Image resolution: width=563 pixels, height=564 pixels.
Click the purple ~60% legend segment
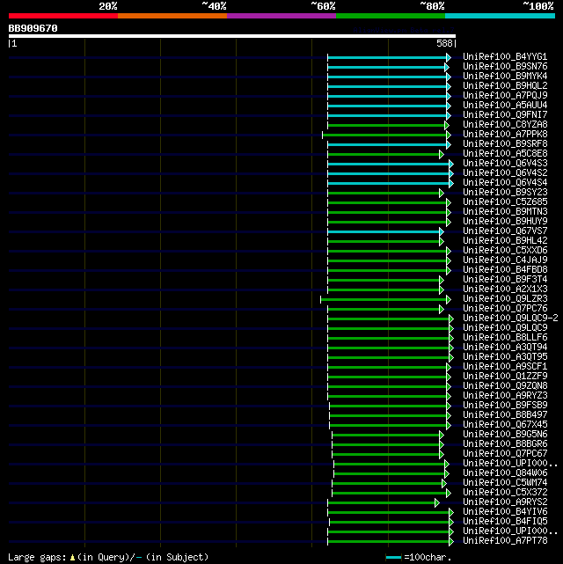point(281,16)
